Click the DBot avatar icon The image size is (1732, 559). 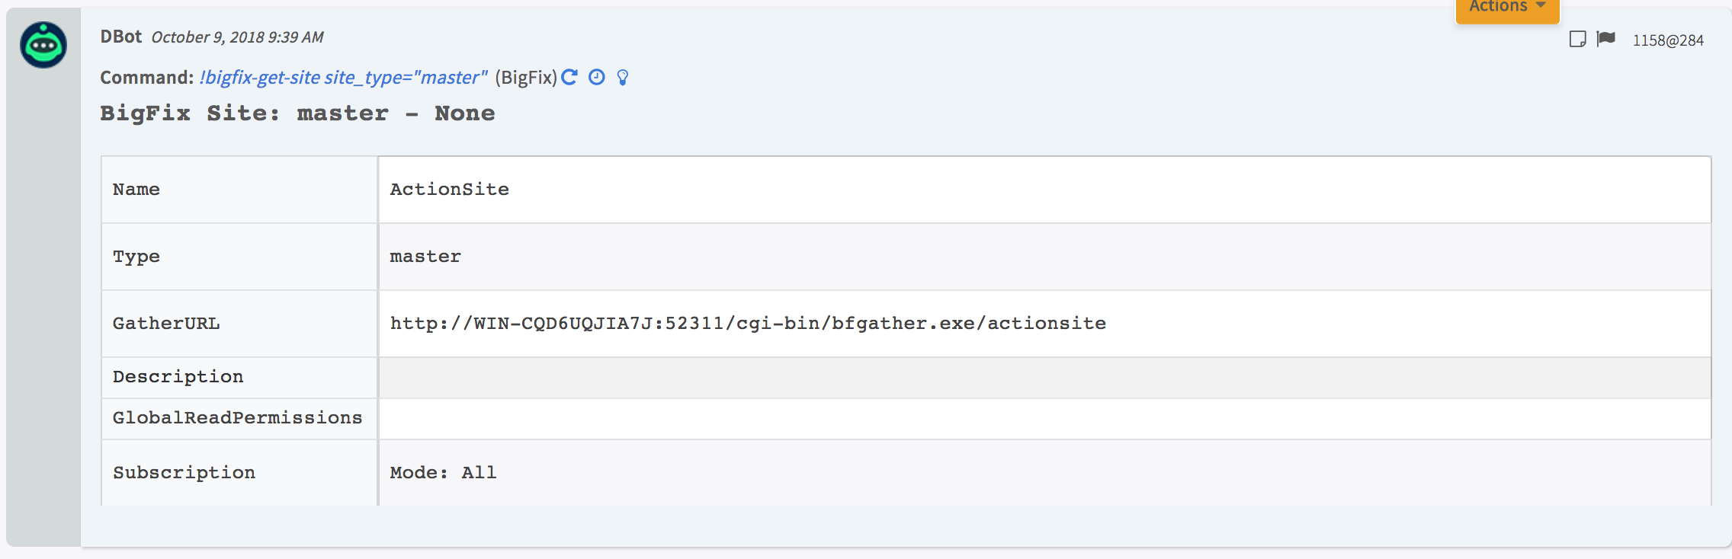coord(43,45)
